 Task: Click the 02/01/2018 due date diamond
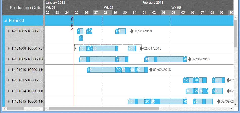click(141, 48)
